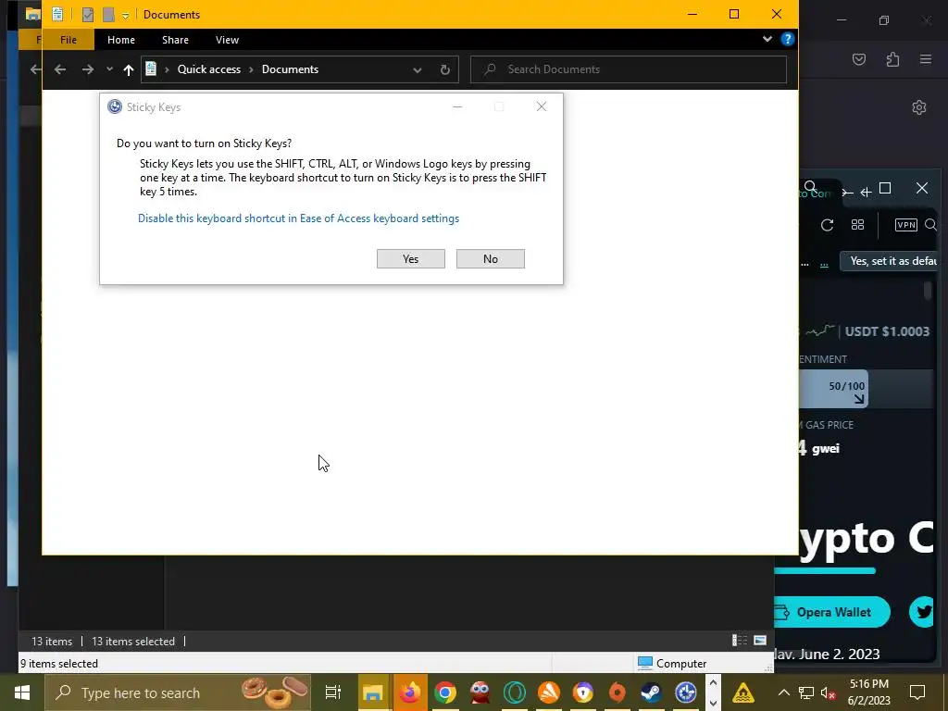Screen dimensions: 948x711
Task: Click taskbar scroll-up arrow for more icons
Action: [x=713, y=683]
